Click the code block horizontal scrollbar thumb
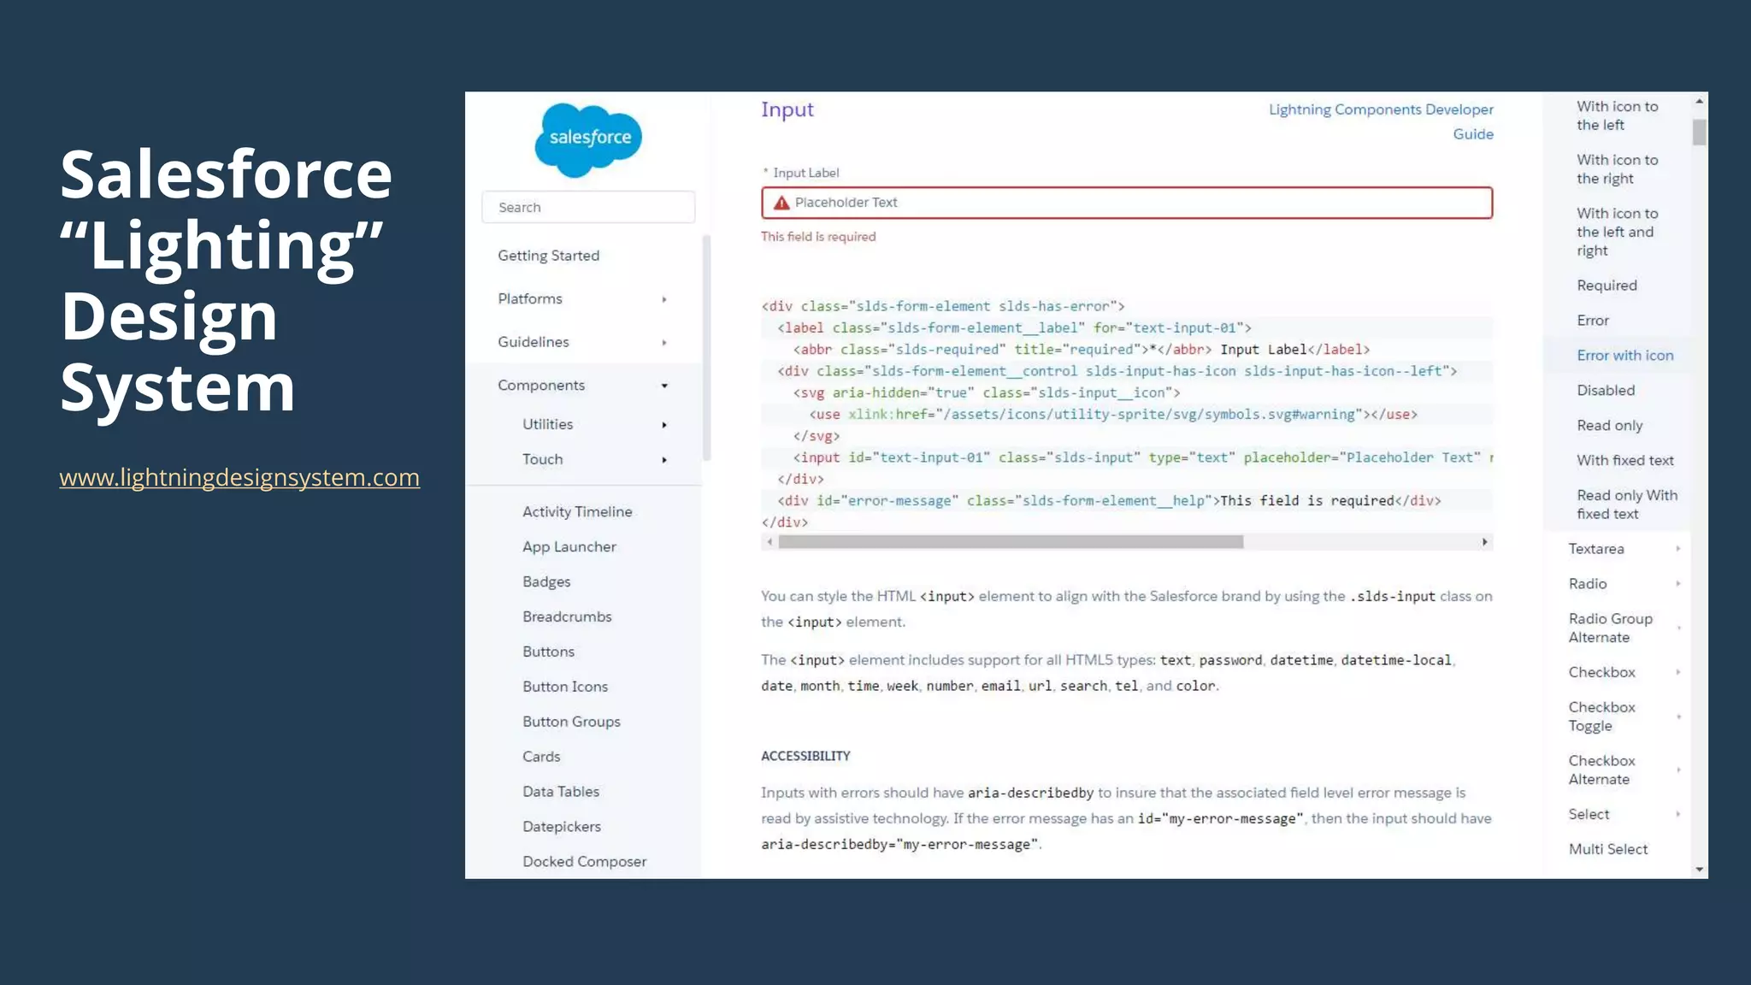This screenshot has height=985, width=1751. [1011, 542]
